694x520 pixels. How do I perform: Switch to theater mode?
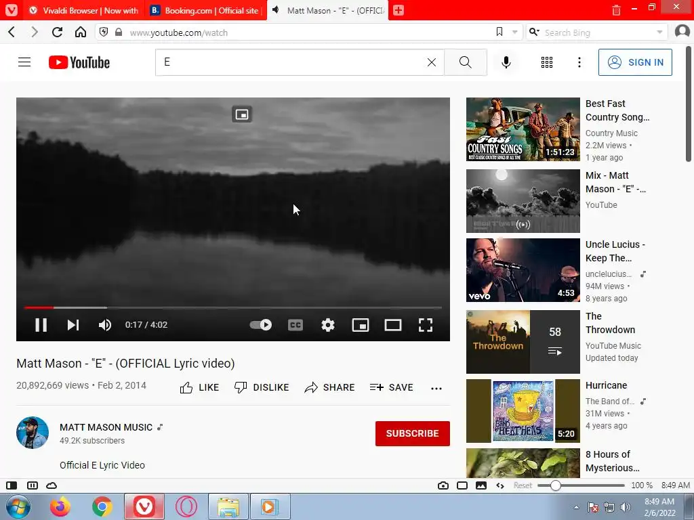click(393, 325)
